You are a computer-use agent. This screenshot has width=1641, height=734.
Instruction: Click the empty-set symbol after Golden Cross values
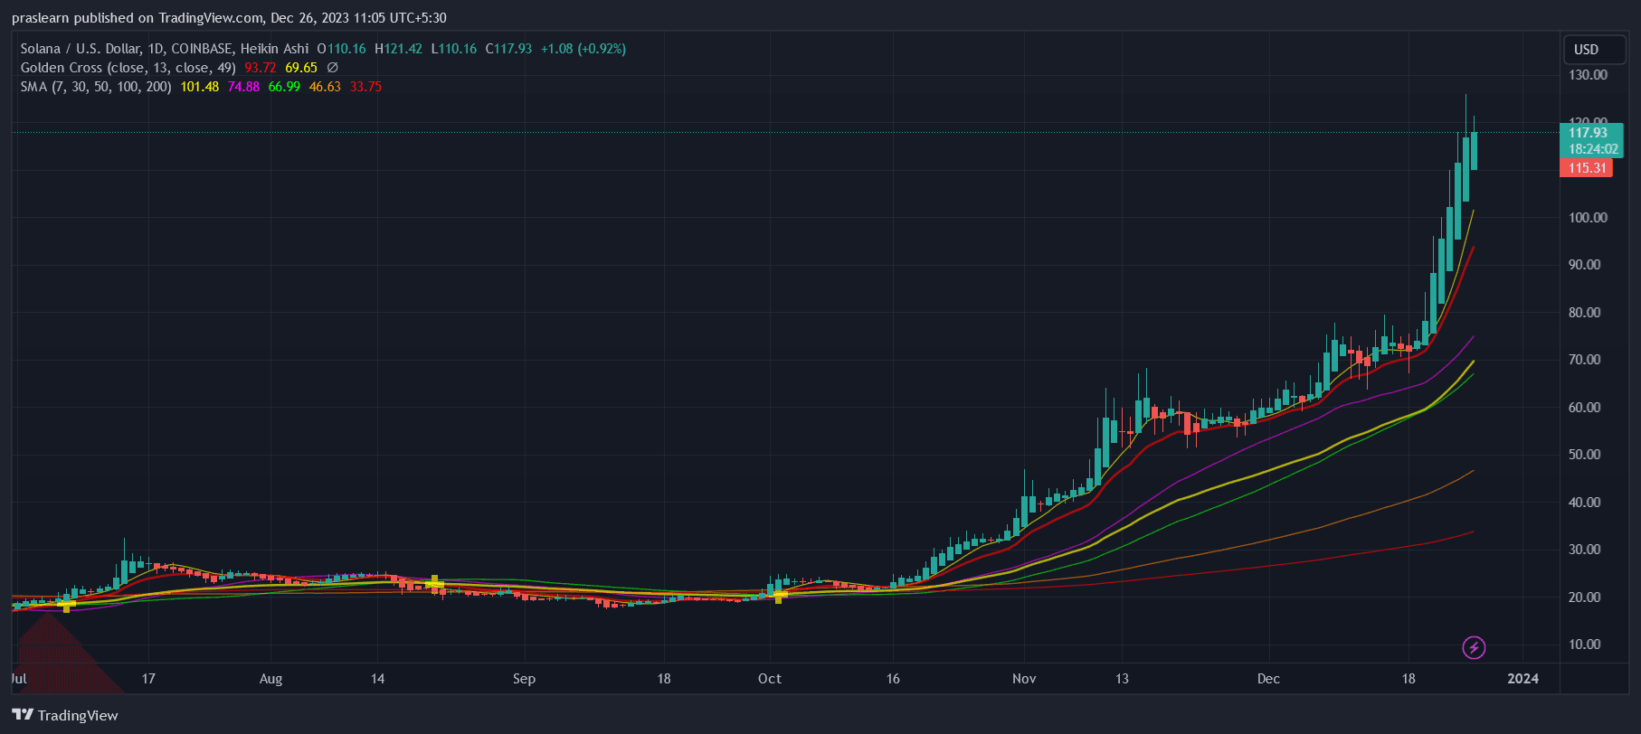click(332, 68)
